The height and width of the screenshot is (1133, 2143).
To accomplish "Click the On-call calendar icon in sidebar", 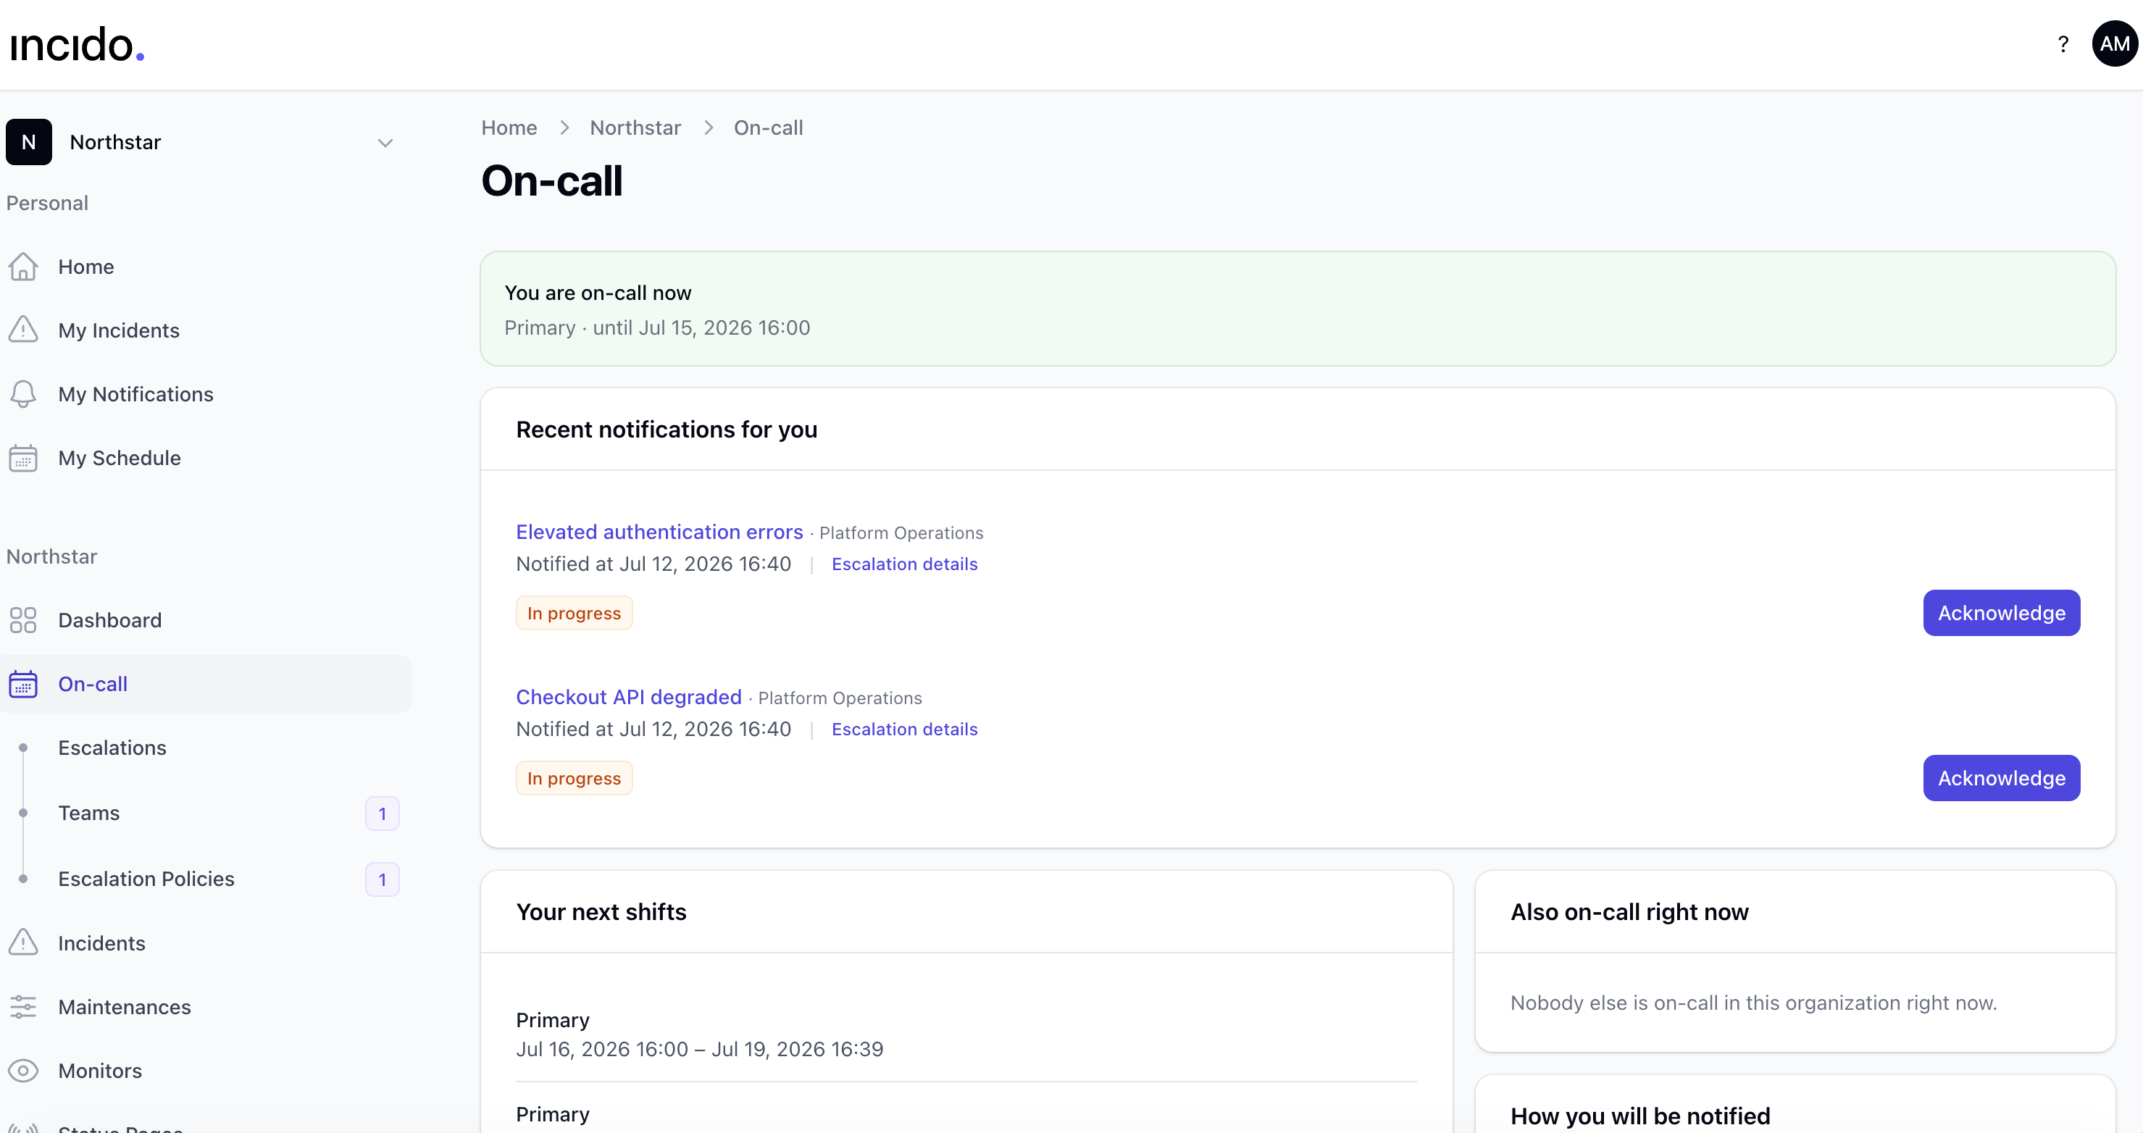I will 23,685.
